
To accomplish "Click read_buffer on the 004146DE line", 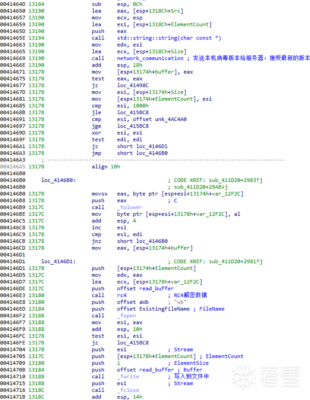I will click(x=157, y=289).
